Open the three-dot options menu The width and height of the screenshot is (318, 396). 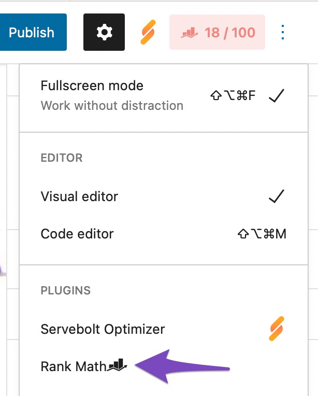click(283, 32)
